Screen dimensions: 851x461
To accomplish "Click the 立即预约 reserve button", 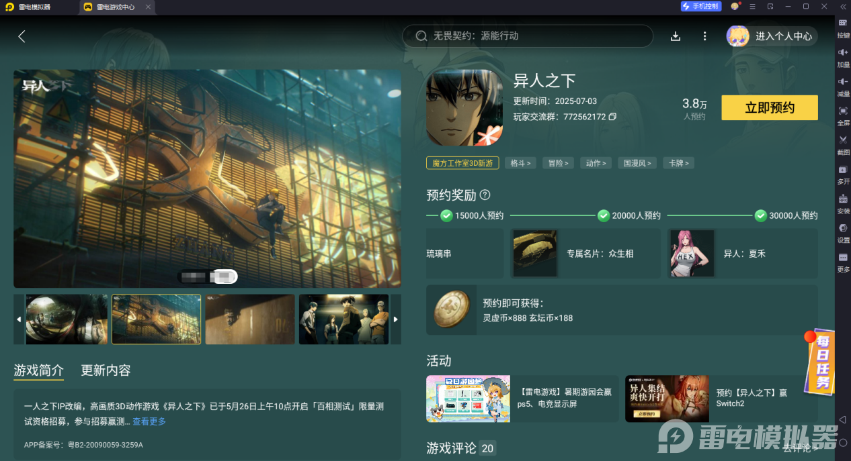I will (770, 108).
